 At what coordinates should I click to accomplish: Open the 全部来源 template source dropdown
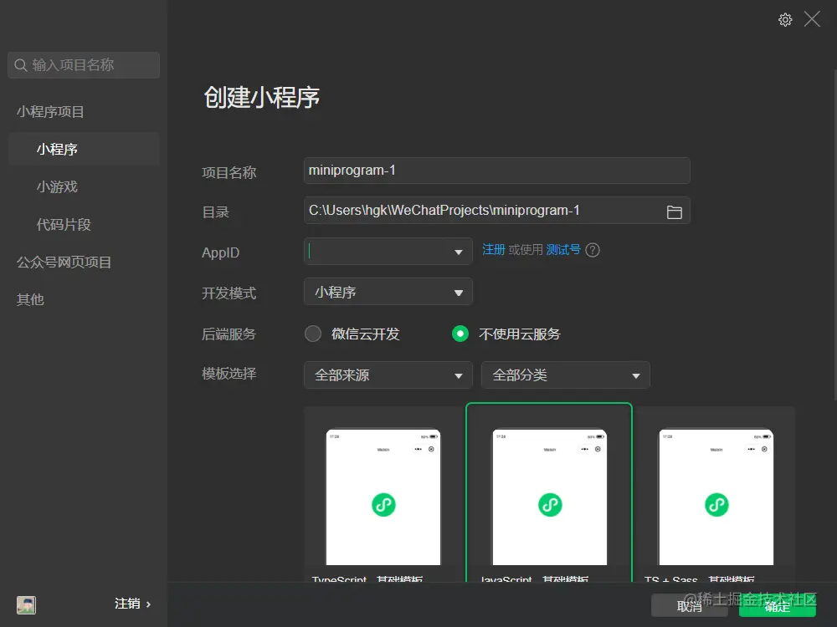tap(388, 375)
